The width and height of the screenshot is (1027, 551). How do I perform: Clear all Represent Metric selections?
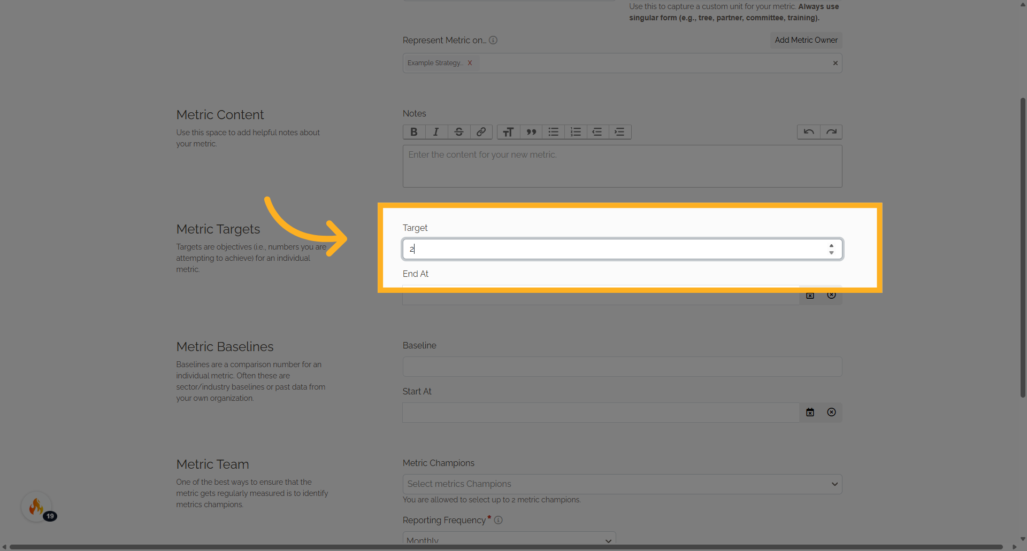[835, 63]
